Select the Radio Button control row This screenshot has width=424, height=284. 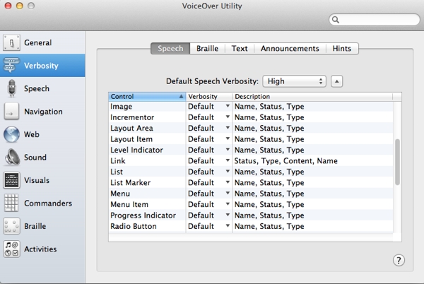click(251, 226)
